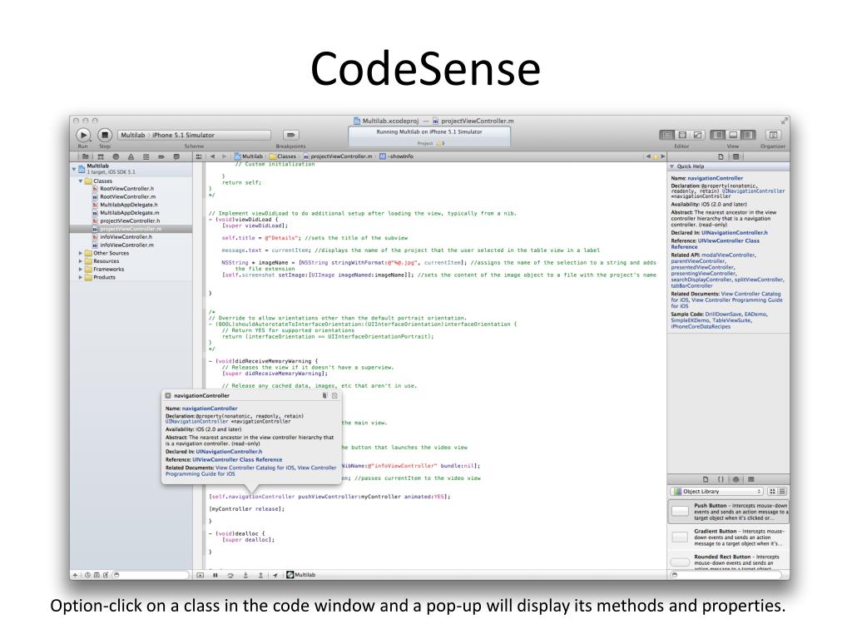This screenshot has width=852, height=639.
Task: Open UIViewController Class Reference in popup
Action: click(x=237, y=459)
